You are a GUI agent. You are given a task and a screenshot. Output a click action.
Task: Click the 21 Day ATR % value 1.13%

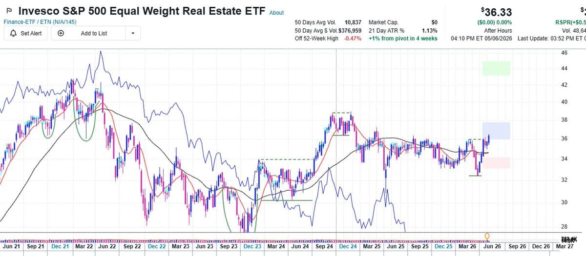click(429, 30)
